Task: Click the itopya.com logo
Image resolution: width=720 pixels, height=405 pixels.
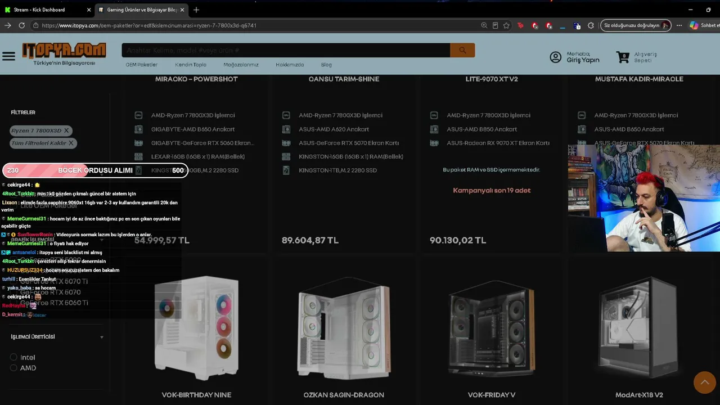Action: point(64,54)
